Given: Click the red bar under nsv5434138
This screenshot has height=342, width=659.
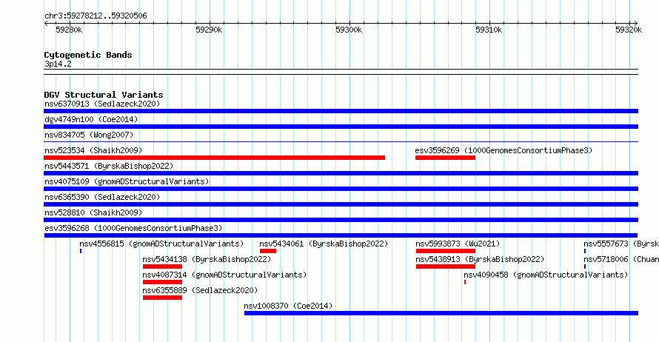Looking at the screenshot, I should pos(163,266).
